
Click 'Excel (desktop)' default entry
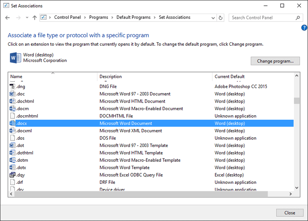(x=229, y=175)
